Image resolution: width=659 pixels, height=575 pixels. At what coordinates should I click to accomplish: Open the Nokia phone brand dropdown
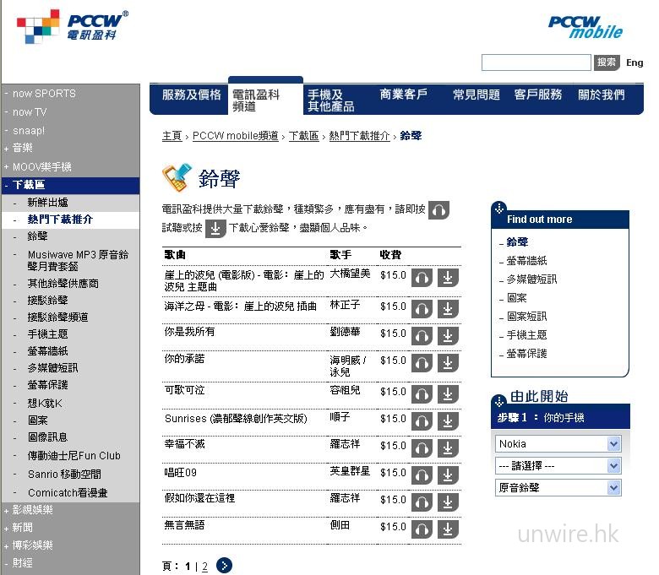point(558,444)
